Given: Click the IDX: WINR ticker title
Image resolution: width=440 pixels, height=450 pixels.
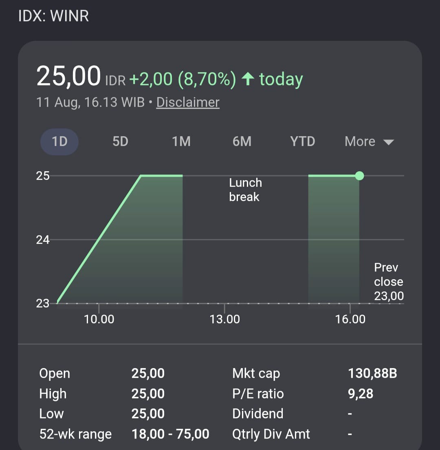Looking at the screenshot, I should pyautogui.click(x=54, y=16).
